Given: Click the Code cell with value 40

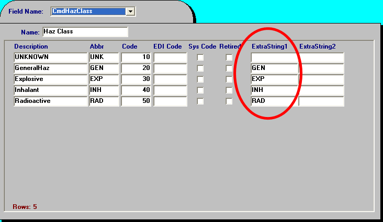Looking at the screenshot, I should (136, 90).
